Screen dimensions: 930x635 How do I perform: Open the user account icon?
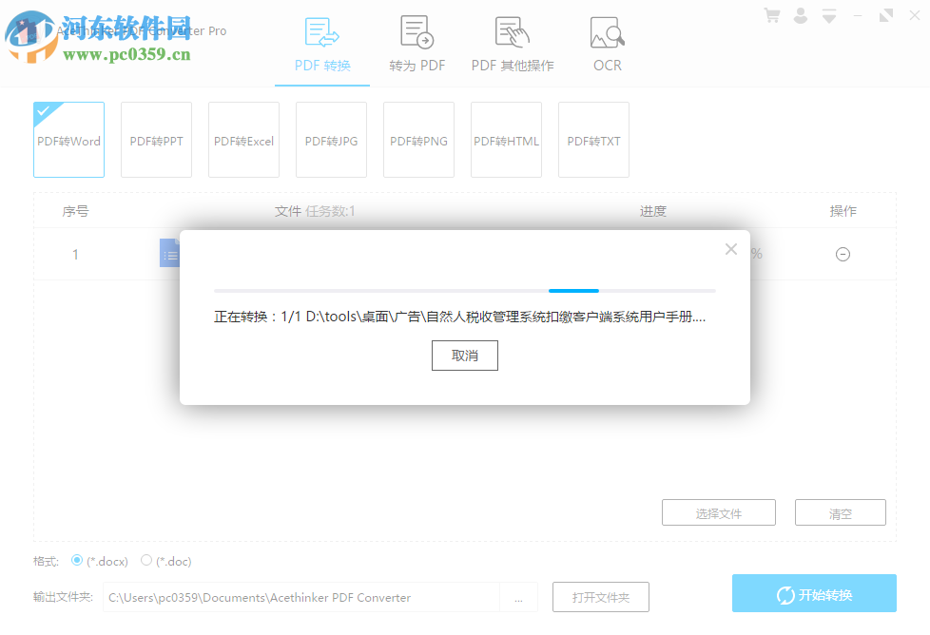click(800, 15)
